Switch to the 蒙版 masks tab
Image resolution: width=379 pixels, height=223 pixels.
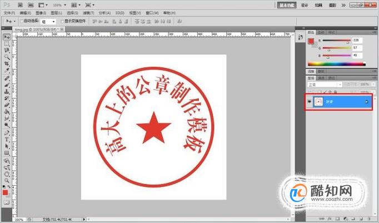click(x=321, y=71)
